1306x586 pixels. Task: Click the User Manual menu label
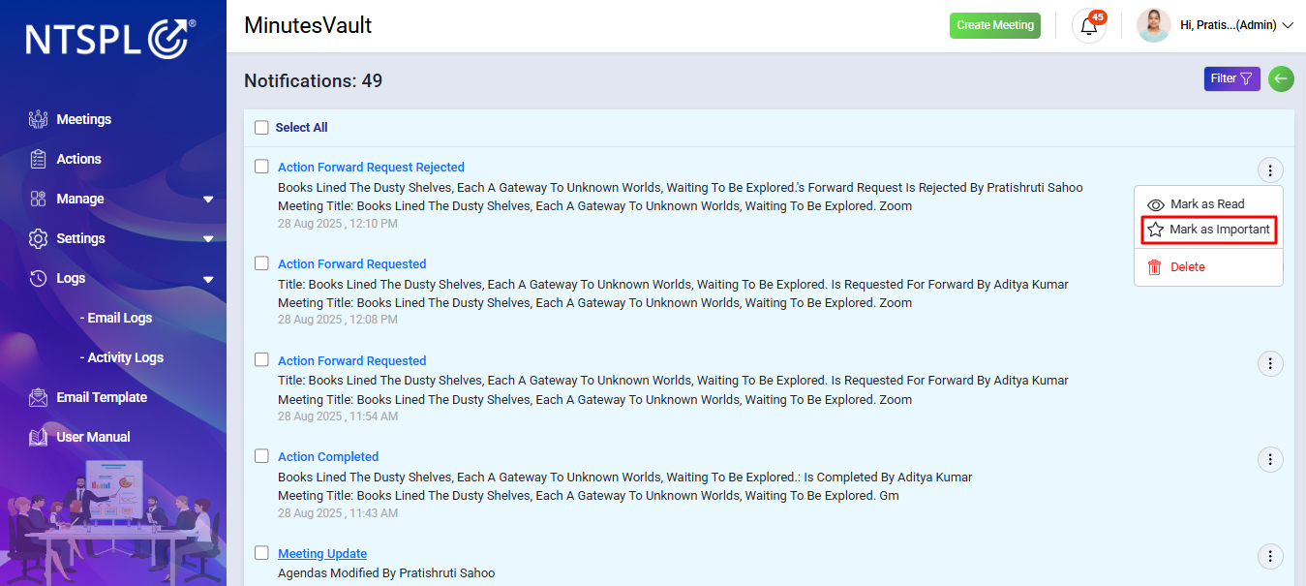tap(93, 437)
